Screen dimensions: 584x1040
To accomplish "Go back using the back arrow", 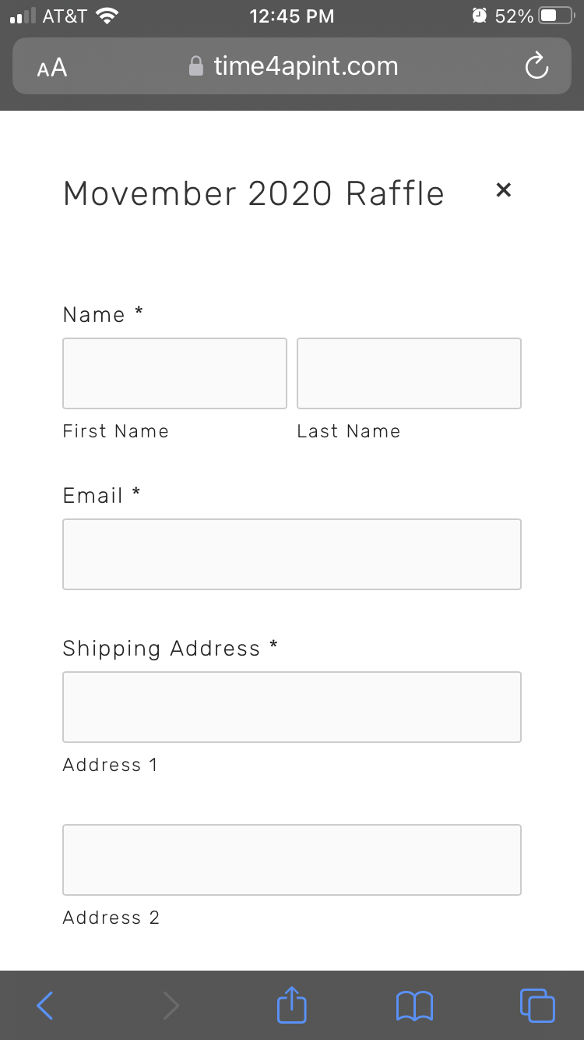I will pyautogui.click(x=45, y=1006).
